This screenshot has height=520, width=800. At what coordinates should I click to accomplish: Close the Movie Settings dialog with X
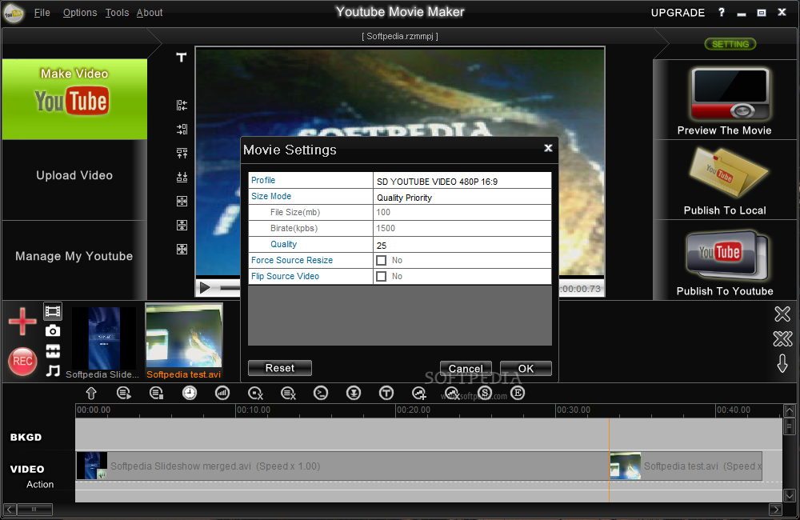pos(548,148)
